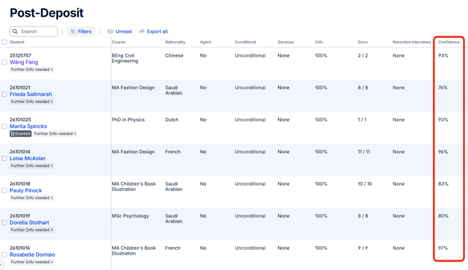This screenshot has height=270, width=468.
Task: Sort by the Confidence column header
Action: (x=449, y=42)
